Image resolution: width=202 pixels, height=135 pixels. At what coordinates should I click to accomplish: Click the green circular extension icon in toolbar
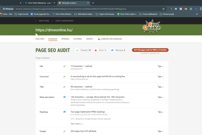point(191,9)
